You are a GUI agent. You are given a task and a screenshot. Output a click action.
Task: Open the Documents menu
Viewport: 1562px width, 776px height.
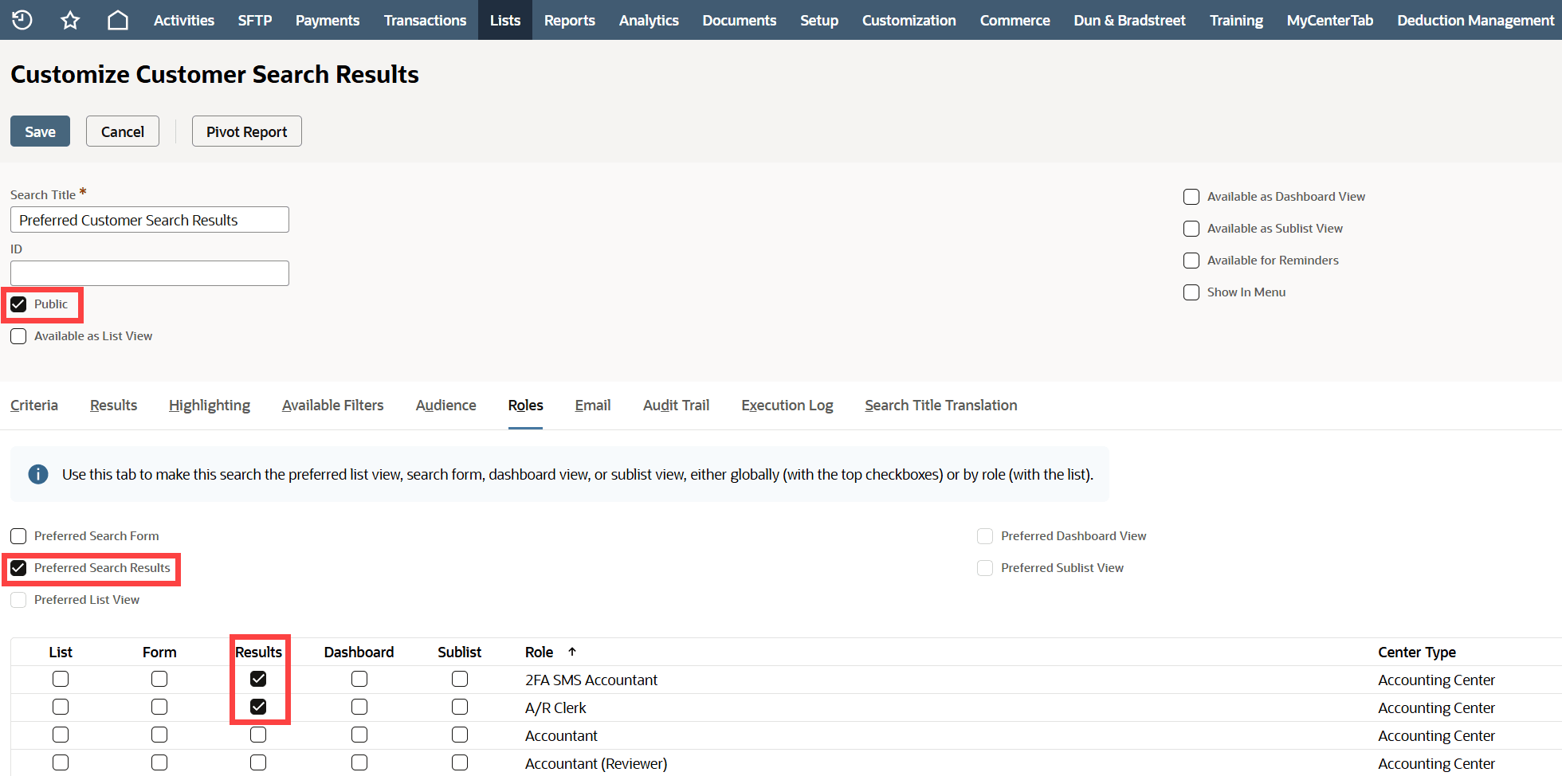(740, 20)
